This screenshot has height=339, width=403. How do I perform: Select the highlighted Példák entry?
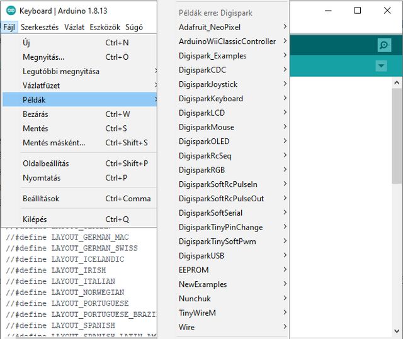(x=80, y=99)
